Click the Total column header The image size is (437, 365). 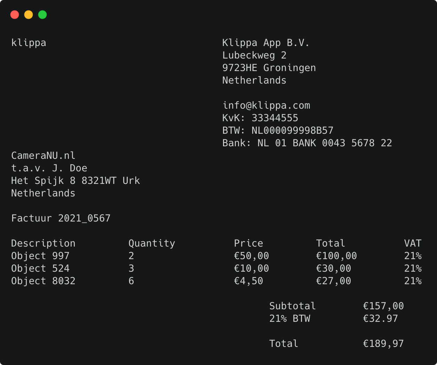coord(331,243)
